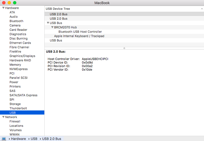
Task: Click the split-pane divider handle dot
Action: tap(124, 48)
